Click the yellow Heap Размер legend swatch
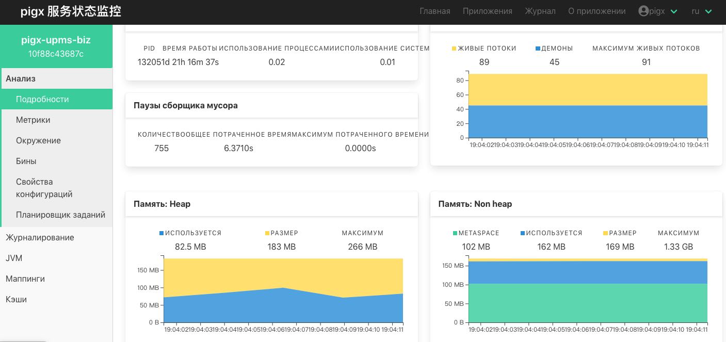The height and width of the screenshot is (342, 726). pos(267,233)
